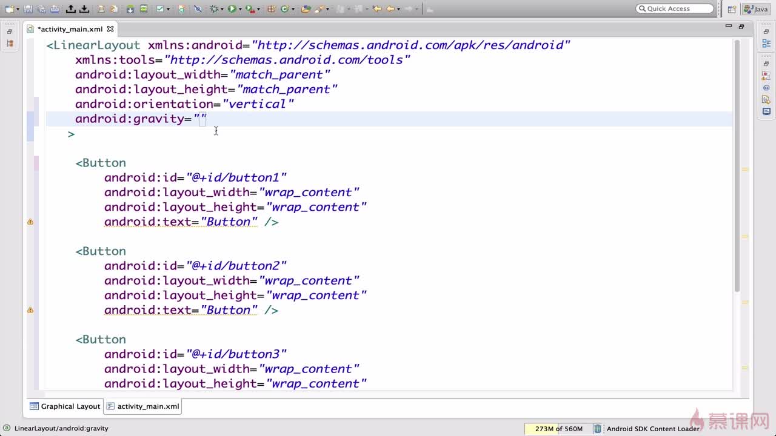The image size is (776, 436).
Task: Open the Android SDK Manager icon
Action: click(130, 9)
